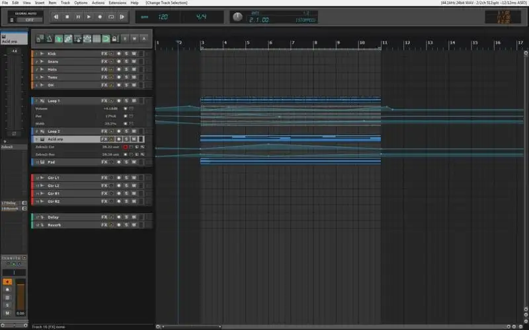
Task: Arm the Gtr L1 track for recording
Action: pyautogui.click(x=118, y=178)
